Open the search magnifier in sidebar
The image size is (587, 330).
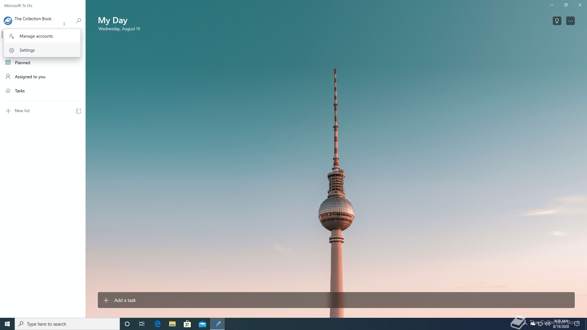point(79,21)
